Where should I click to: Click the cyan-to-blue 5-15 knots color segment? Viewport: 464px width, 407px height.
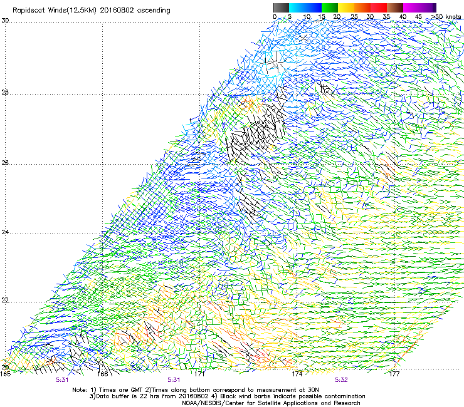point(305,8)
